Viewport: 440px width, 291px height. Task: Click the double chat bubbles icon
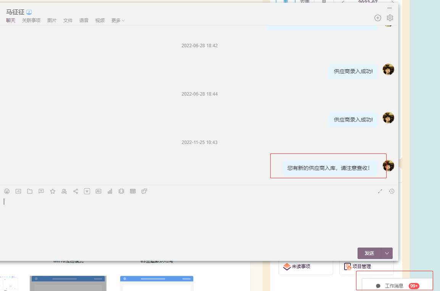point(144,191)
